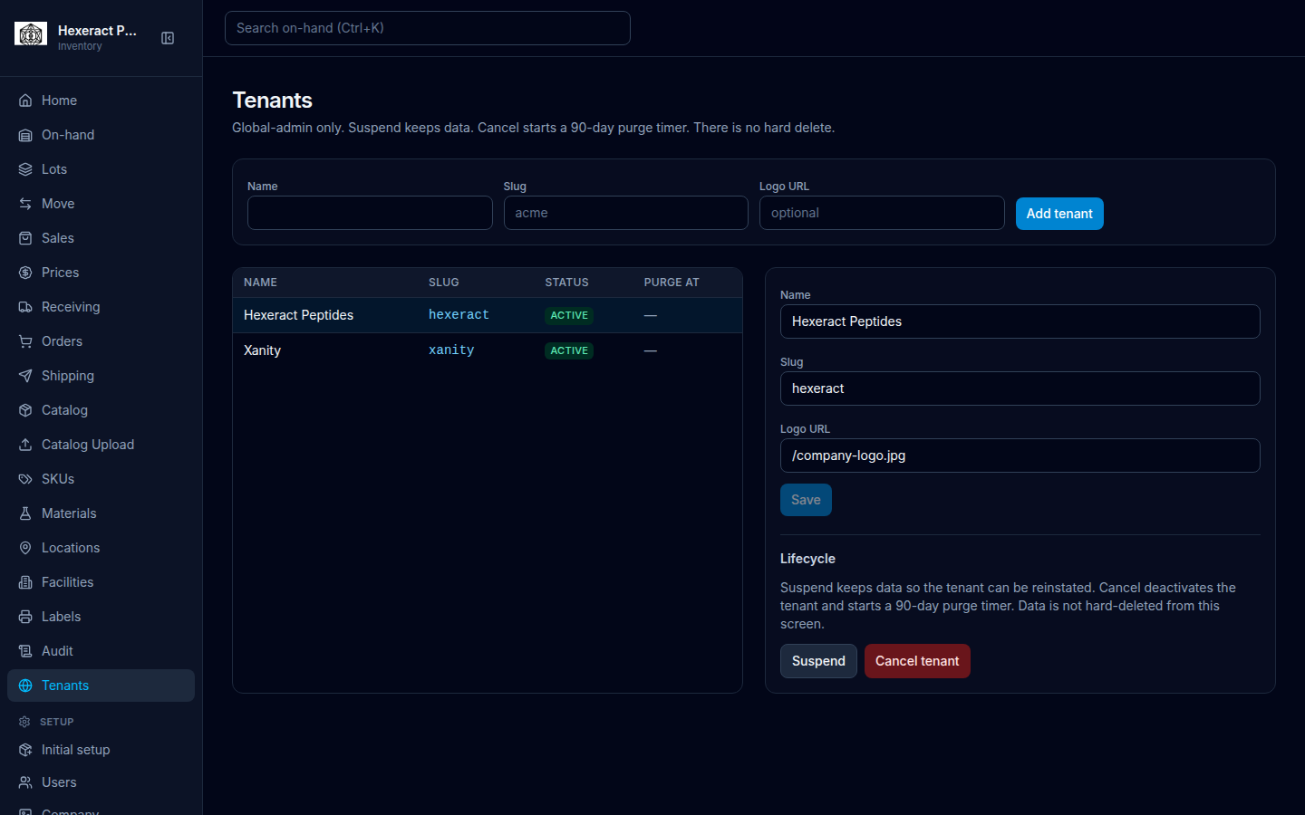The image size is (1305, 815).
Task: Select Audit in the sidebar
Action: pyautogui.click(x=101, y=651)
